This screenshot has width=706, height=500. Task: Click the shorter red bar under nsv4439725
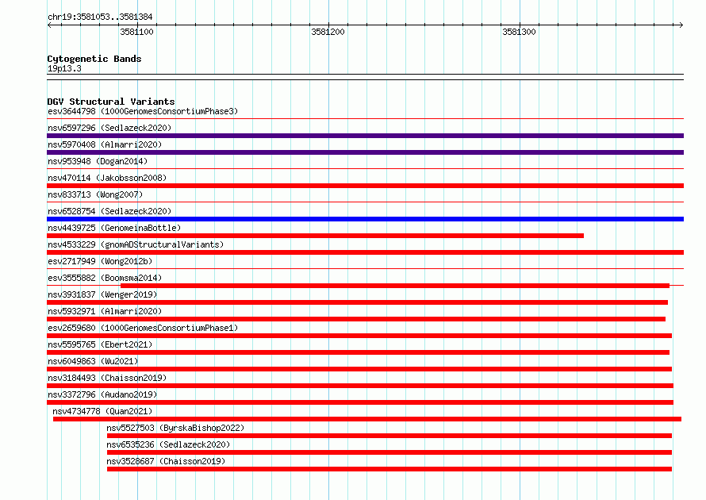pyautogui.click(x=315, y=236)
